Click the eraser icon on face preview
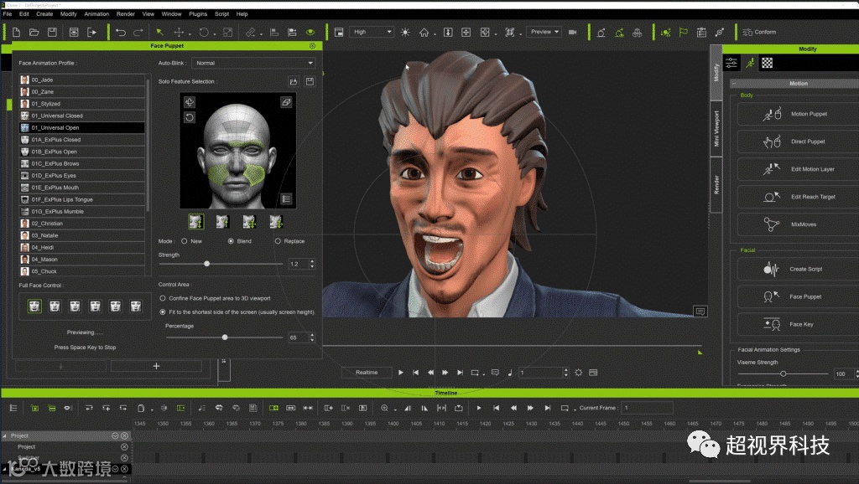This screenshot has width=859, height=484. point(286,101)
